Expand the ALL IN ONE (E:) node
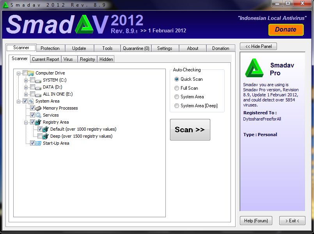Viewport: 314px width, 234px height. click(x=26, y=94)
